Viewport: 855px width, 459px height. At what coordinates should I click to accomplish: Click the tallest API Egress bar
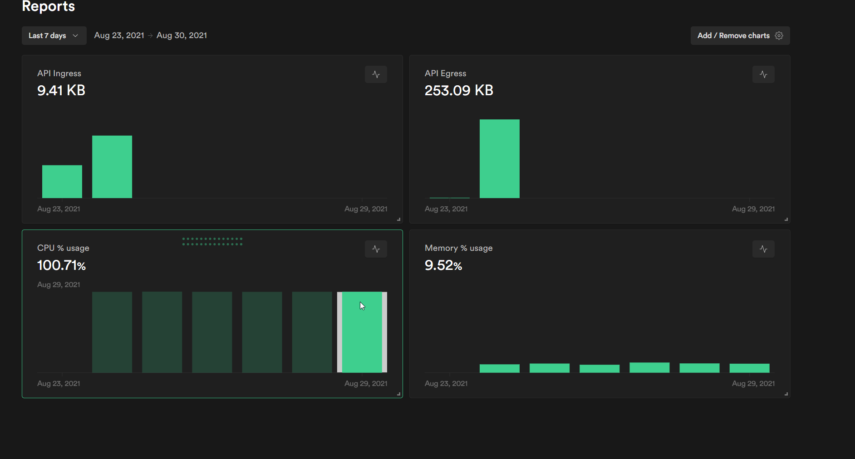point(500,159)
